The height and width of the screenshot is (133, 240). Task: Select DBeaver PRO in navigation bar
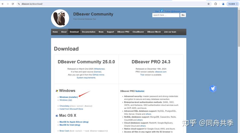(x=123, y=32)
